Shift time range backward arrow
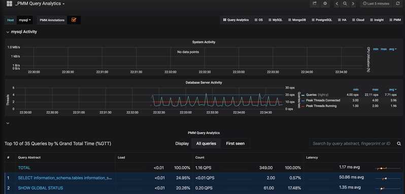This screenshot has width=405, height=194. click(337, 4)
